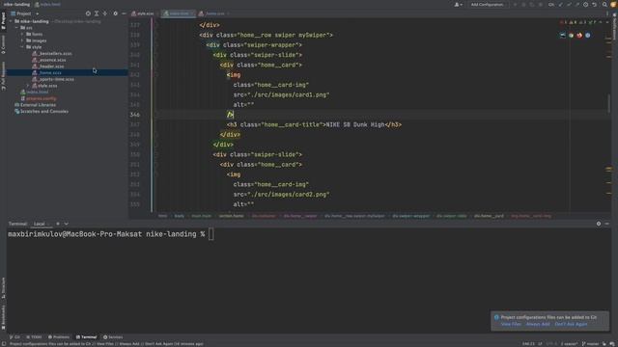Toggle the Structure tool window button
This screenshot has height=347, width=618.
(3, 287)
